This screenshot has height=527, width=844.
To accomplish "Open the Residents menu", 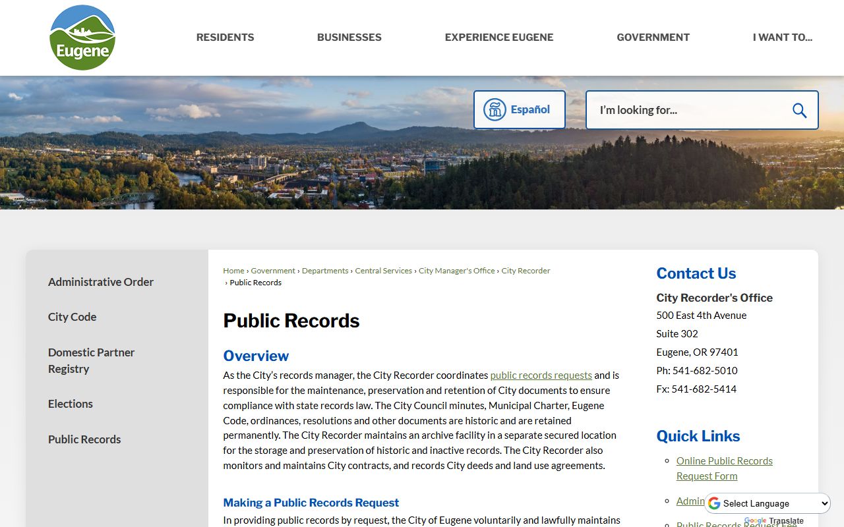I will coord(225,38).
